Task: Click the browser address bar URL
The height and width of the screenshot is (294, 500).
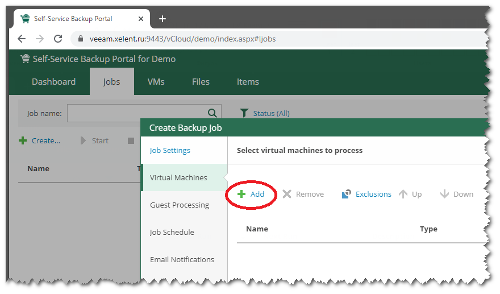Action: tap(183, 39)
